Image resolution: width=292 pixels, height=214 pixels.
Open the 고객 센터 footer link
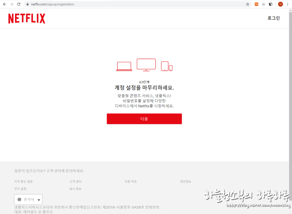76,182
